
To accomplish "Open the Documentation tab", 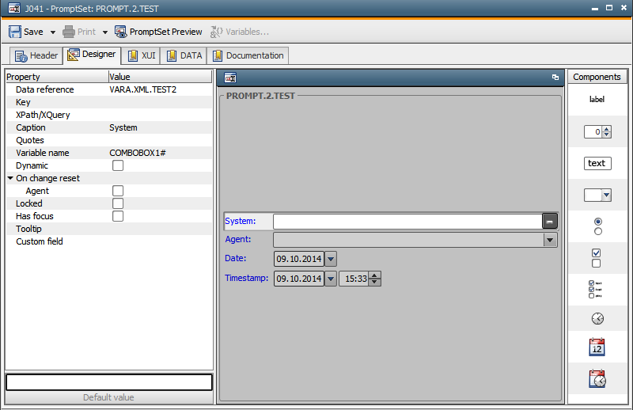I will (x=248, y=55).
